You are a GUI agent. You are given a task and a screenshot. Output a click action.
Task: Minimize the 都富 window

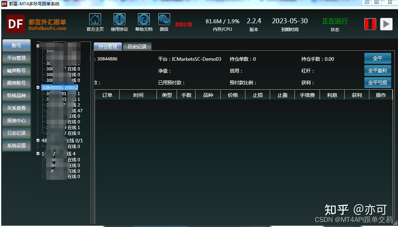366,3
